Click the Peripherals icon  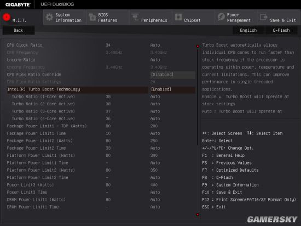tap(135, 17)
